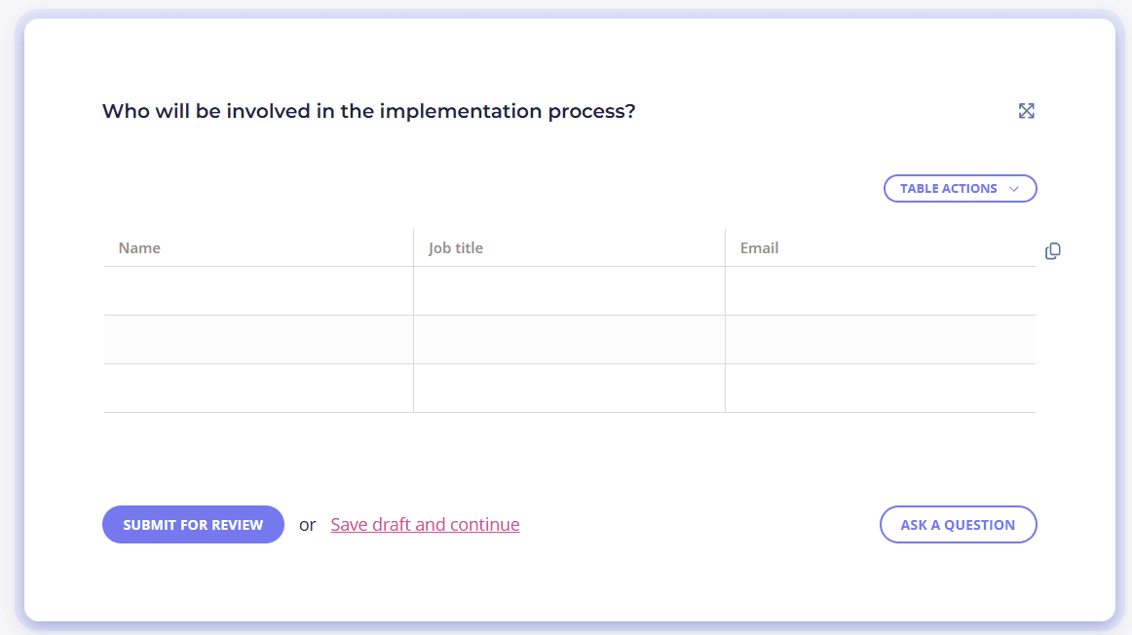Click the chevron arrow in Table Actions
The height and width of the screenshot is (635, 1132).
(x=1014, y=189)
